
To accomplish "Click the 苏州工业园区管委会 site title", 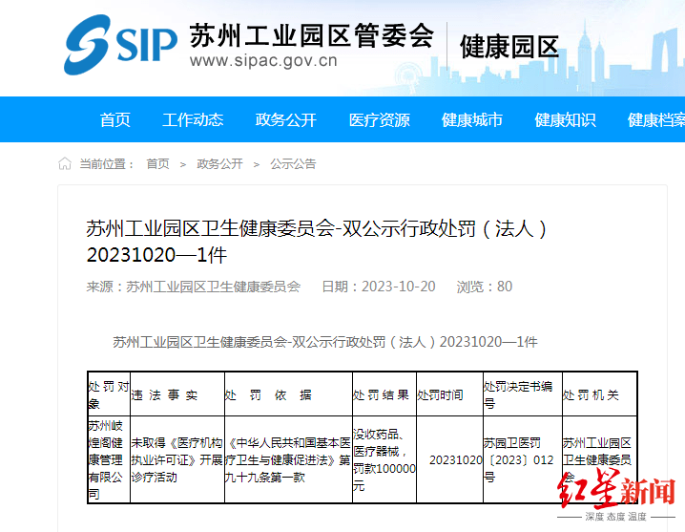I will pos(311,35).
